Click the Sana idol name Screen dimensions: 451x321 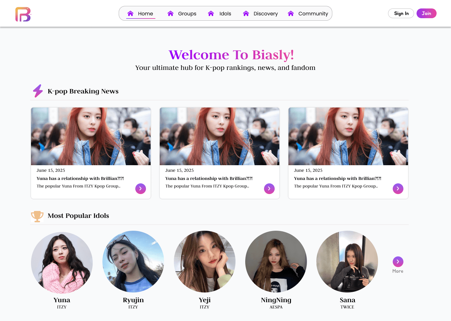click(x=347, y=300)
